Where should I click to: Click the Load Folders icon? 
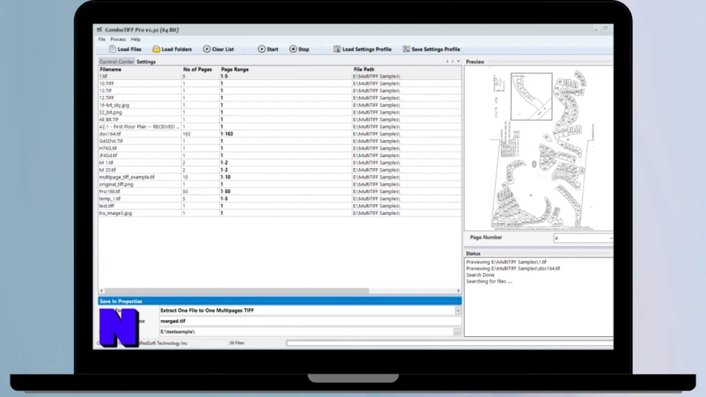(x=157, y=49)
